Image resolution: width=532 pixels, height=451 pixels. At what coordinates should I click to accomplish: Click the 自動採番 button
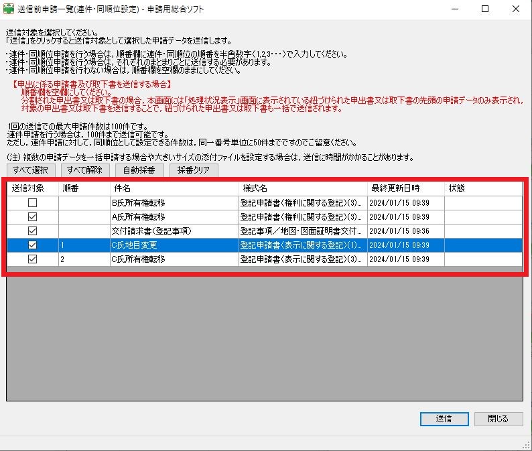[139, 170]
